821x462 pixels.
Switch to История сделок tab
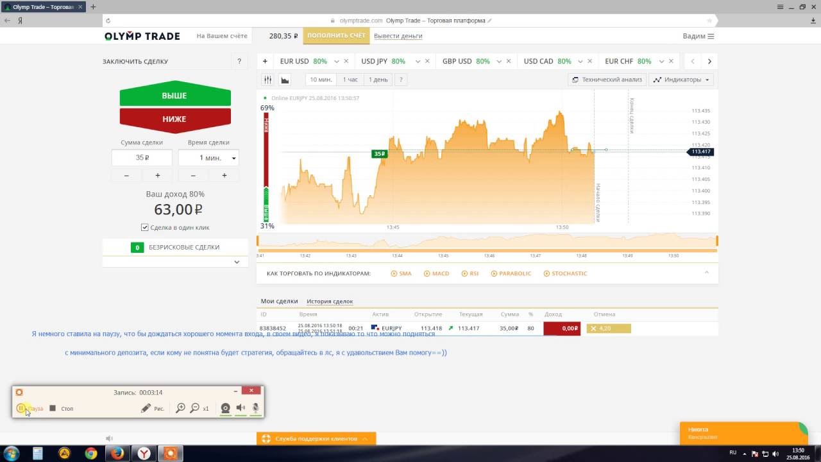(x=330, y=301)
